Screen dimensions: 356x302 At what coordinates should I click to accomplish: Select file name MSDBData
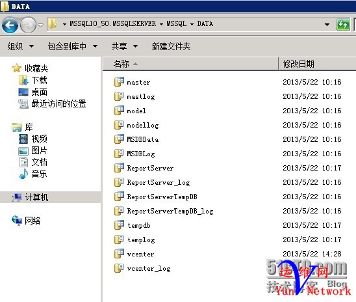142,139
